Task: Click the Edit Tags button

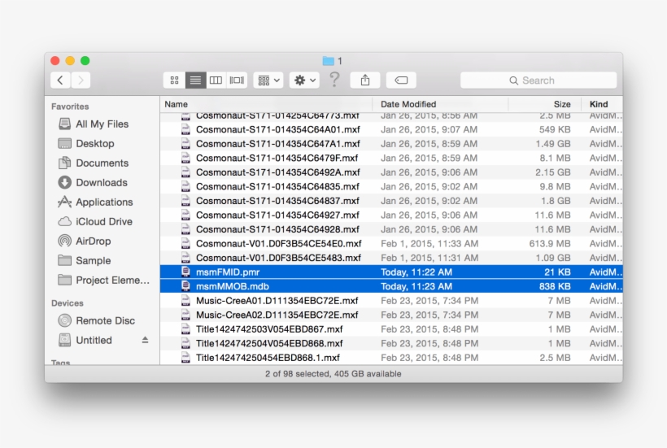Action: tap(401, 80)
